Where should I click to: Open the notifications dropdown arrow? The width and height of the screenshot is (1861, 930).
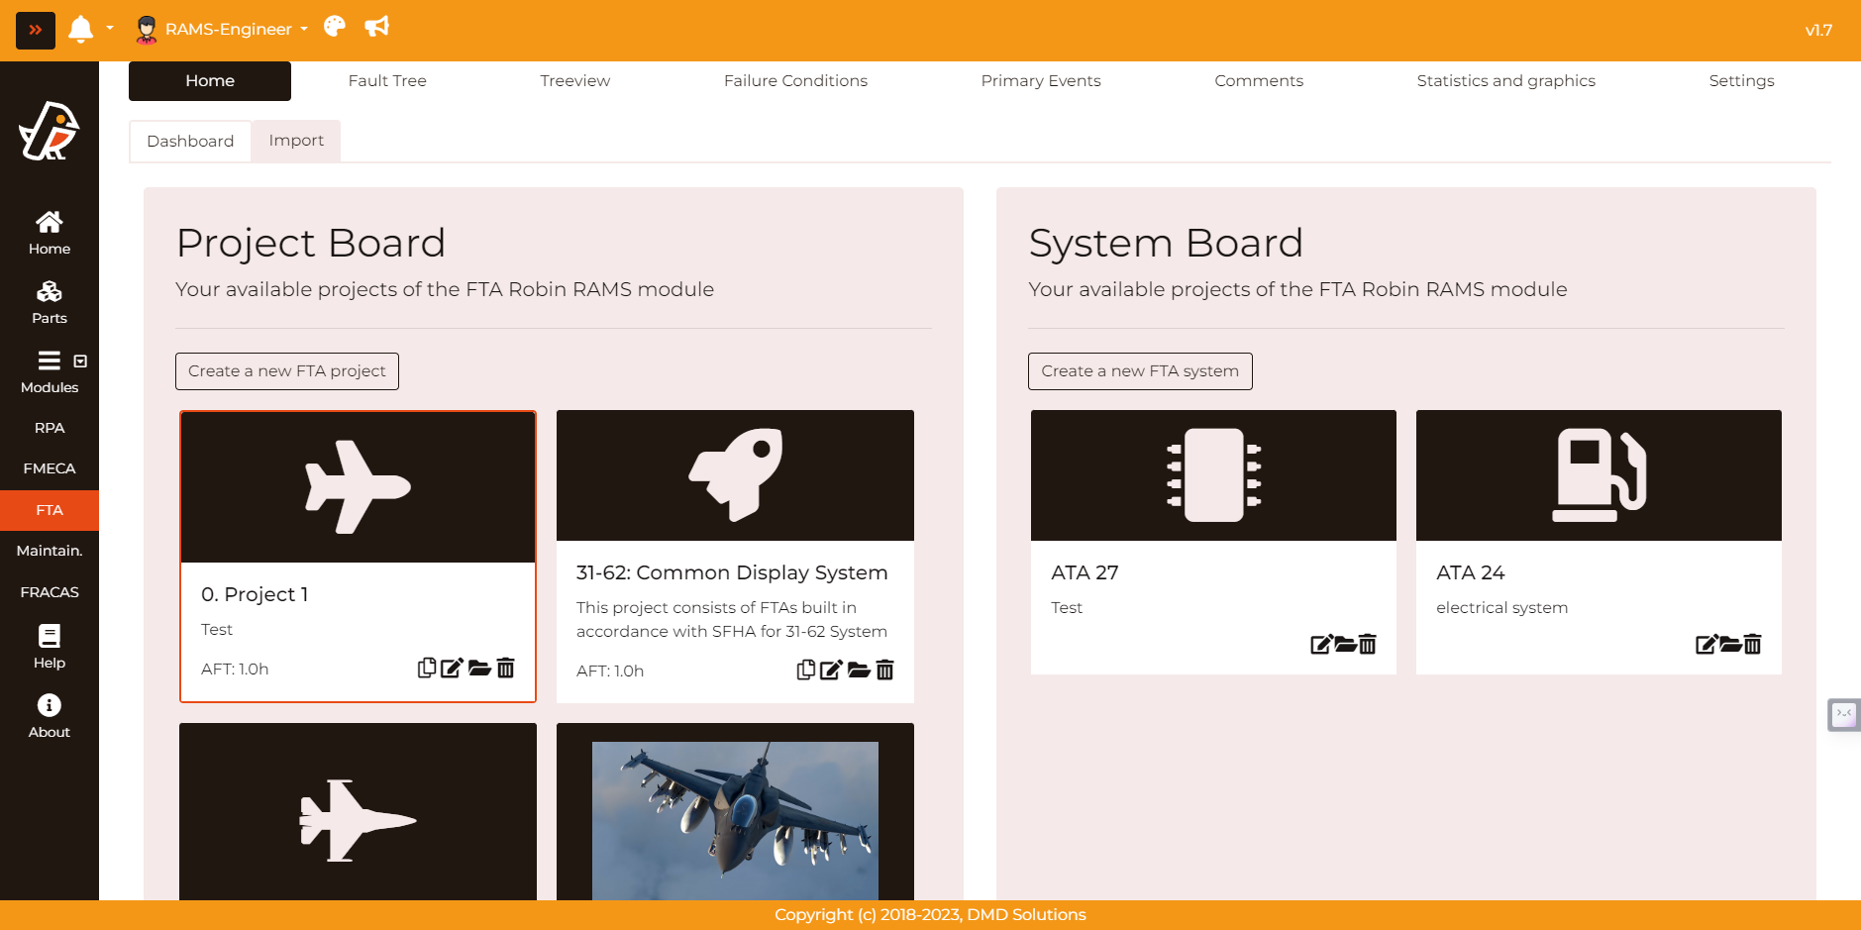(x=110, y=29)
